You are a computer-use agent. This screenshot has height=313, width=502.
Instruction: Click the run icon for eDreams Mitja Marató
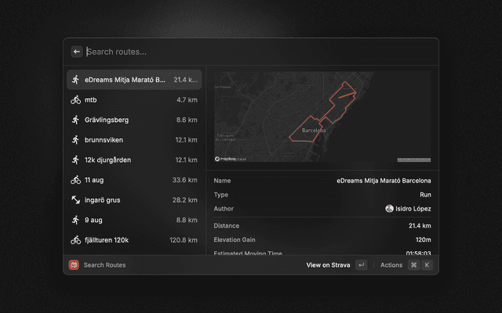pyautogui.click(x=75, y=80)
